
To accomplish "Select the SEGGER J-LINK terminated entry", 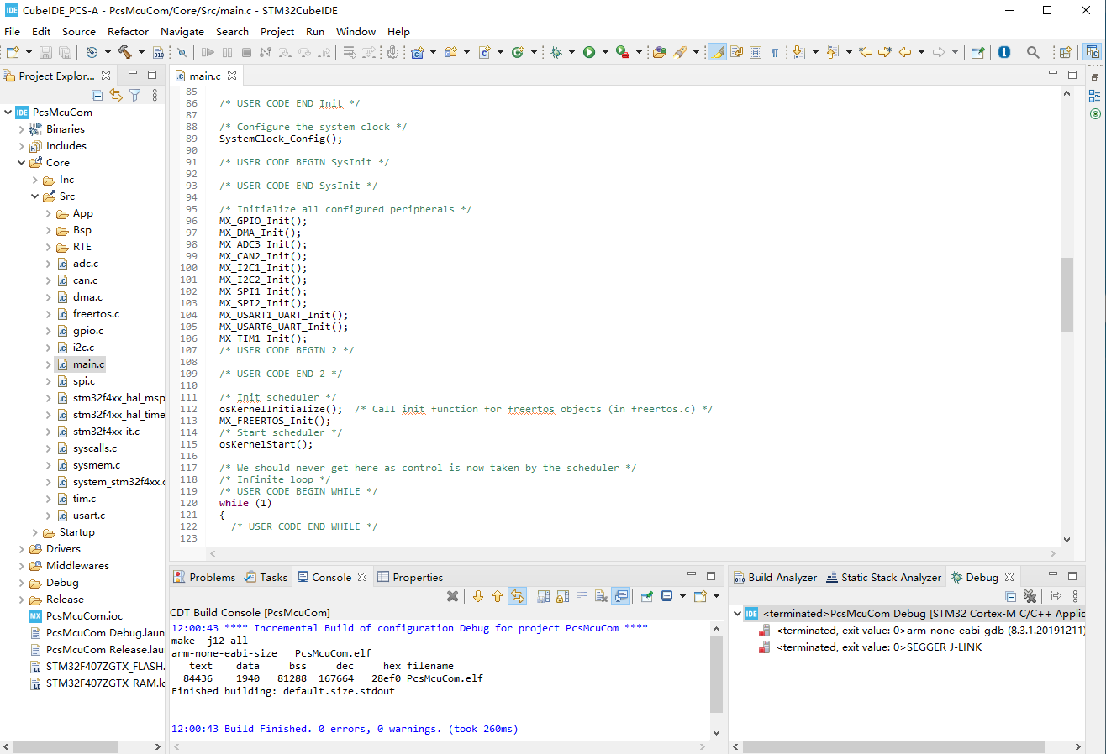I will [879, 647].
